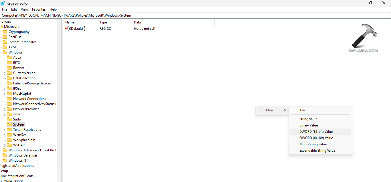
Task: Click the Cryptography folder icon
Action: tap(5, 32)
